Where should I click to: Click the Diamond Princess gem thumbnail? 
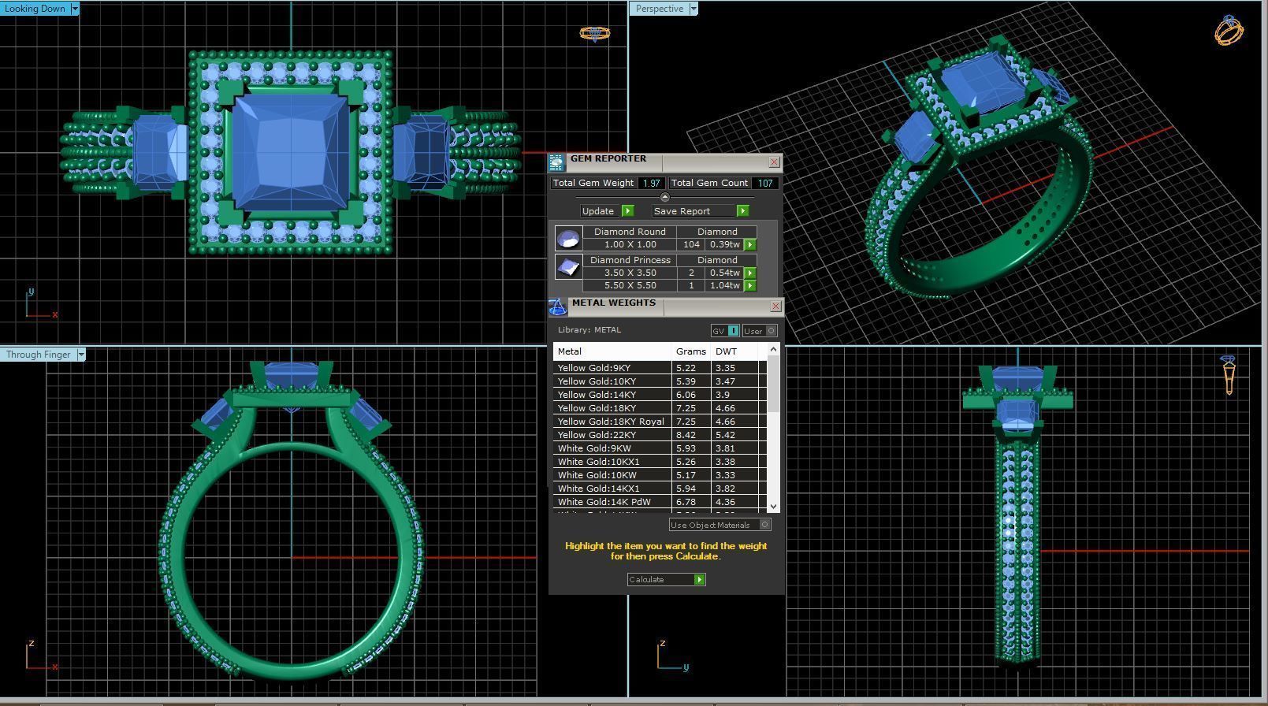coord(568,266)
